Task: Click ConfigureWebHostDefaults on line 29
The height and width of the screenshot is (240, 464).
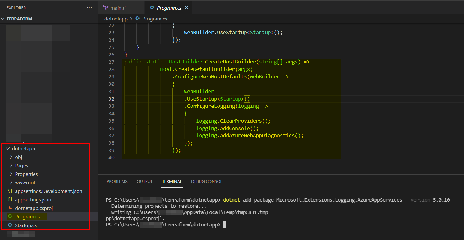Action: [211, 77]
